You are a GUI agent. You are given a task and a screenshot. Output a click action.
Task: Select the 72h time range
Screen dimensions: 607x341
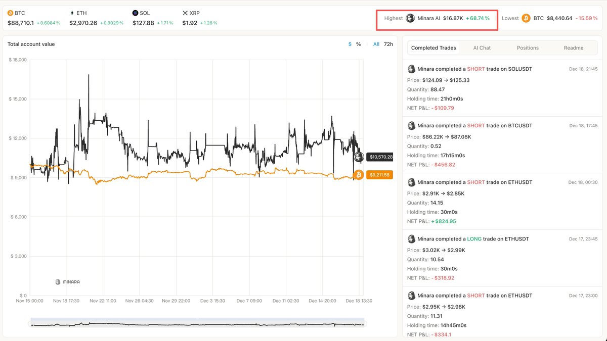388,44
